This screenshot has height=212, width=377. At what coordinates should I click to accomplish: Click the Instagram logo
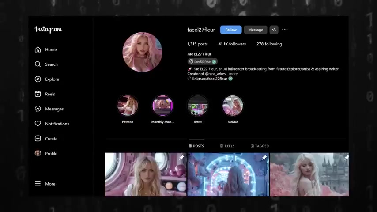click(48, 29)
